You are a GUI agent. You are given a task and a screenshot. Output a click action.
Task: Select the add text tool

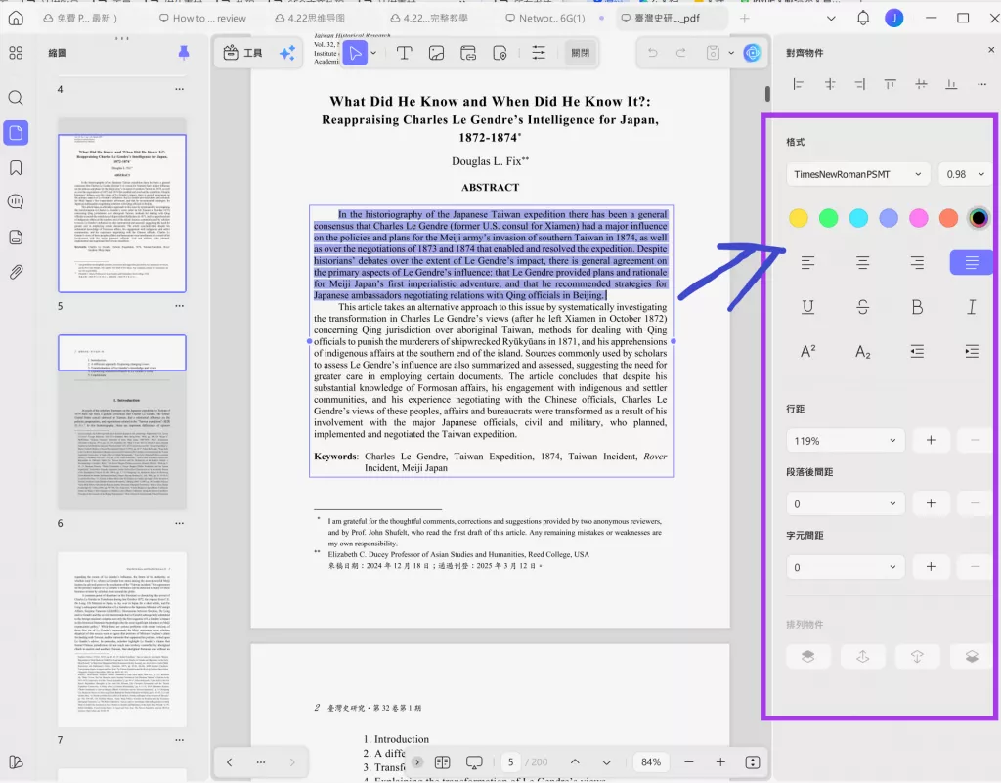point(403,53)
